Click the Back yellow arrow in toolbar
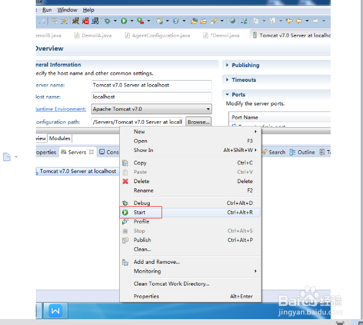The width and height of the screenshot is (363, 325). point(299,21)
